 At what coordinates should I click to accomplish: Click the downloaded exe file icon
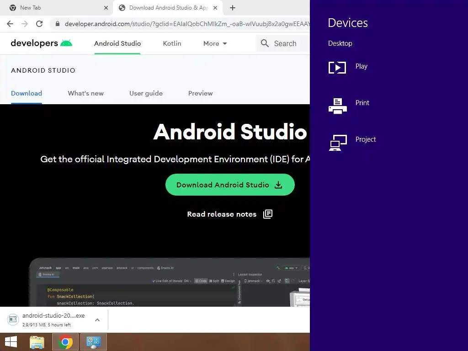(x=13, y=319)
